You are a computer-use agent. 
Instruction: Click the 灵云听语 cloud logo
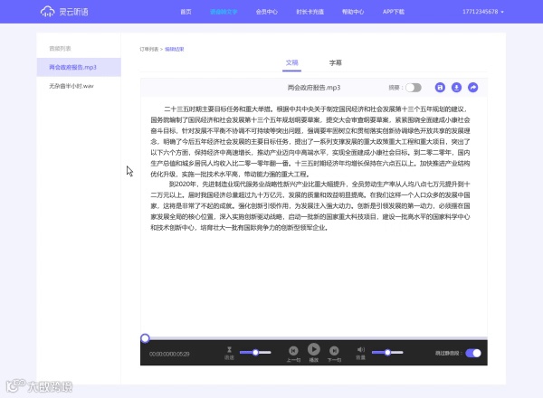(x=64, y=12)
